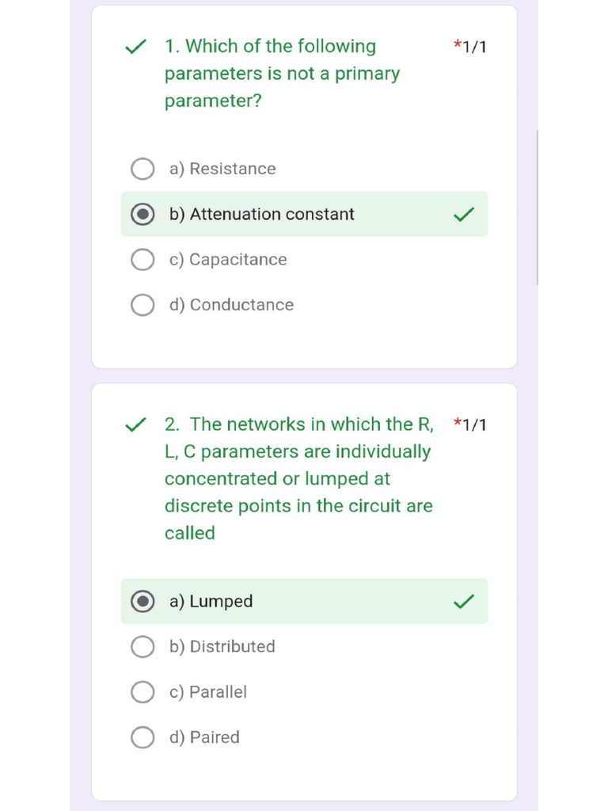Click the 'b) Attenuation constant' answer label
This screenshot has height=811, width=608.
click(261, 215)
